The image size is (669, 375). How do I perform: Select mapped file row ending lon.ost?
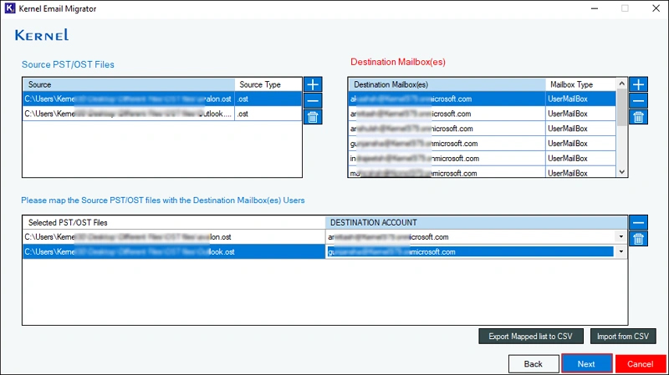click(174, 237)
